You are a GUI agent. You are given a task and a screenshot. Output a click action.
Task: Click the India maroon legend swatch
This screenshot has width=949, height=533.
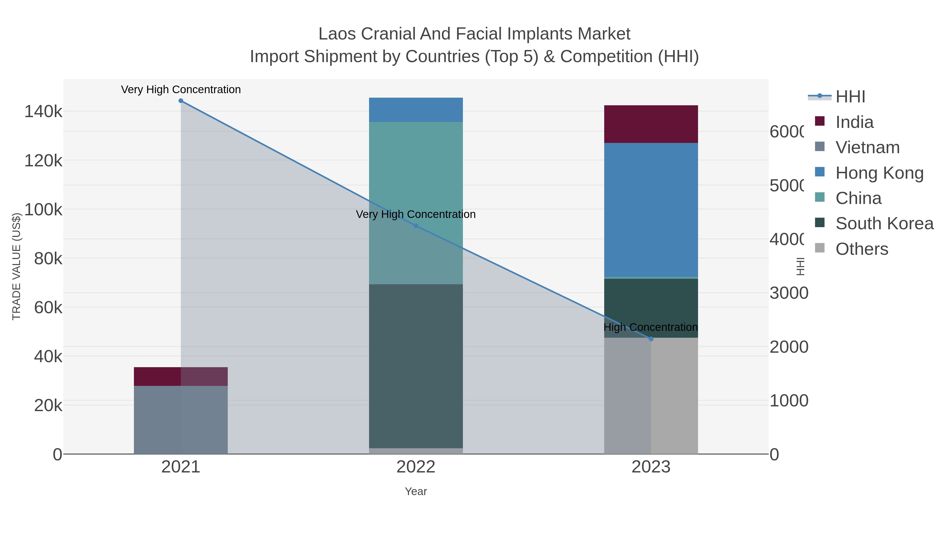pos(820,121)
